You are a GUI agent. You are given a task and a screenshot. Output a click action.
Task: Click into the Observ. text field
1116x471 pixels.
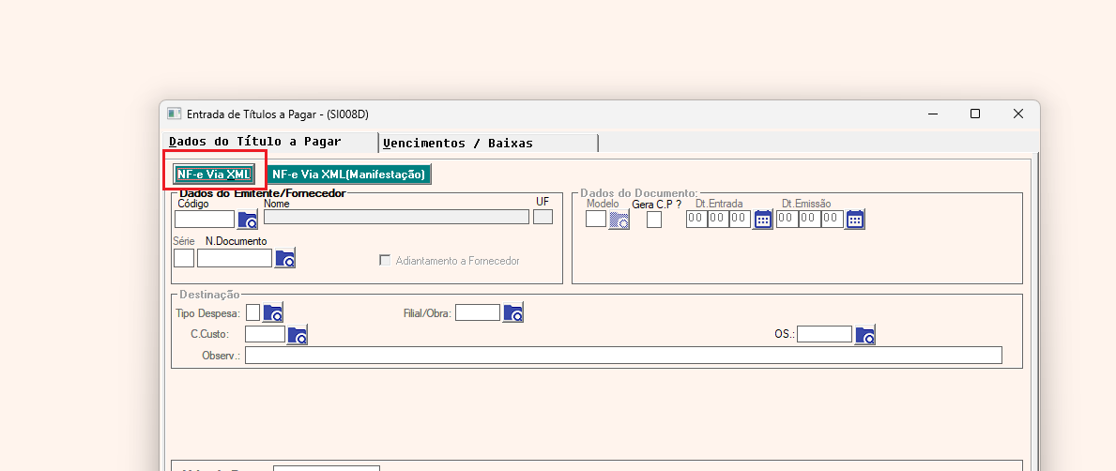point(623,355)
